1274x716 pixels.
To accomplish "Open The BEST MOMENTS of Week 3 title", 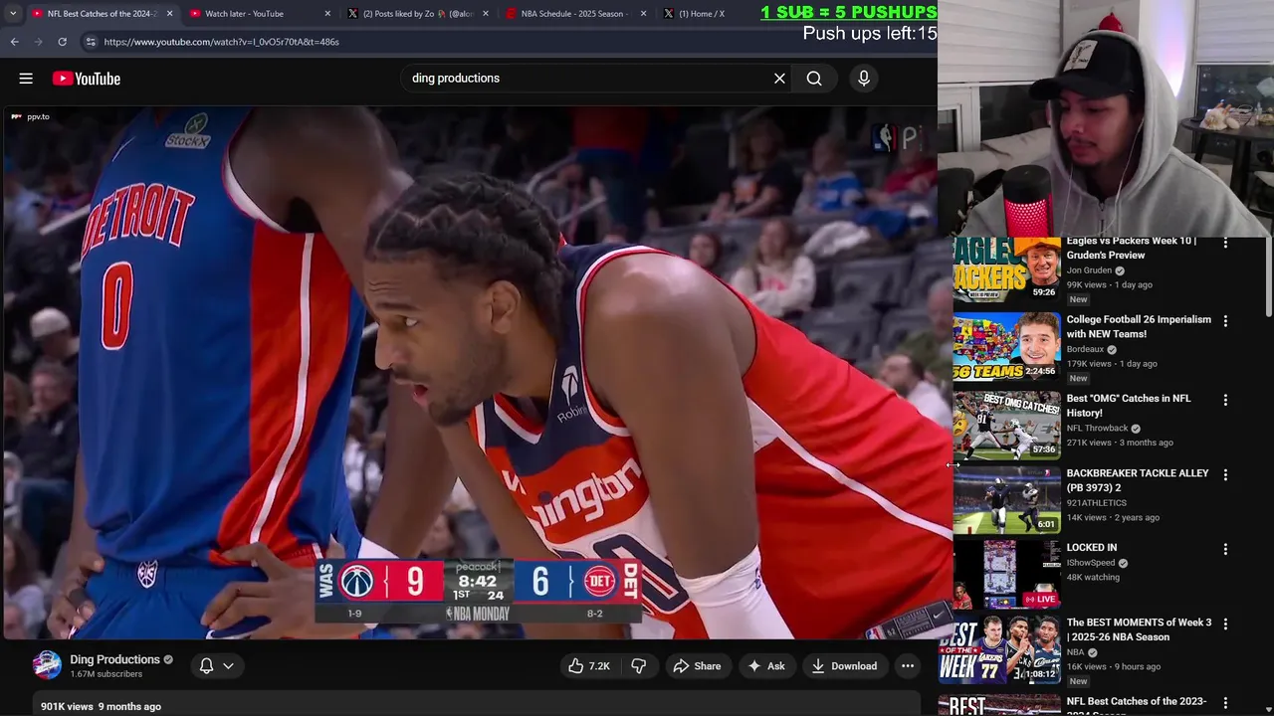I will [x=1140, y=629].
